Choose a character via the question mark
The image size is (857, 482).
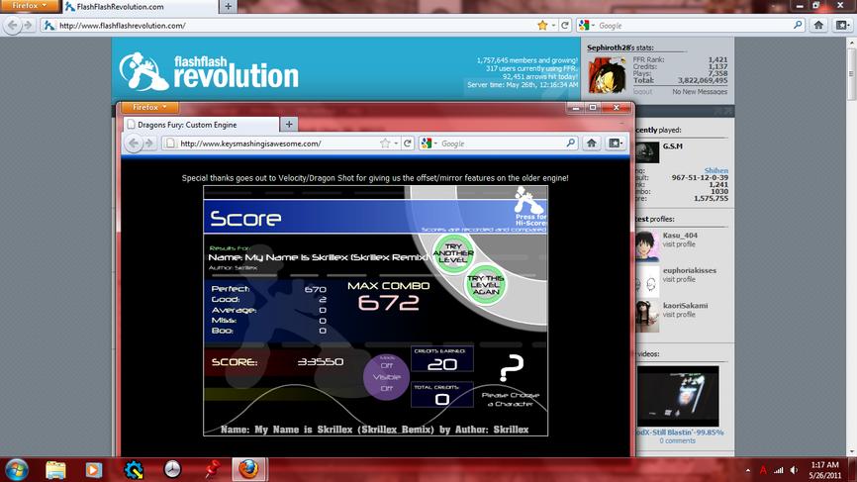[x=512, y=367]
